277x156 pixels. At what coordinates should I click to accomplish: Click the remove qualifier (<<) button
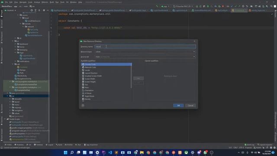(138, 83)
